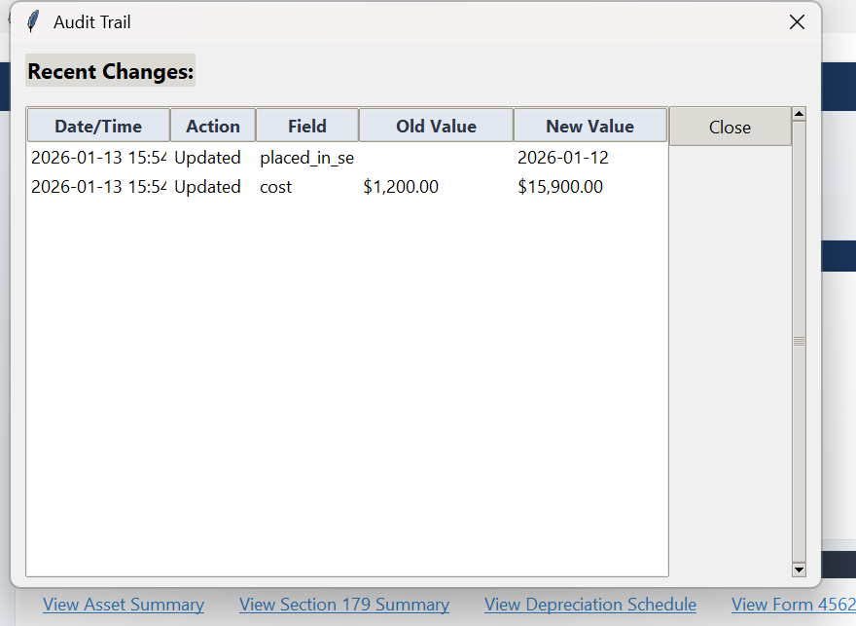
Task: Open View Asset Summary
Action: tap(123, 605)
